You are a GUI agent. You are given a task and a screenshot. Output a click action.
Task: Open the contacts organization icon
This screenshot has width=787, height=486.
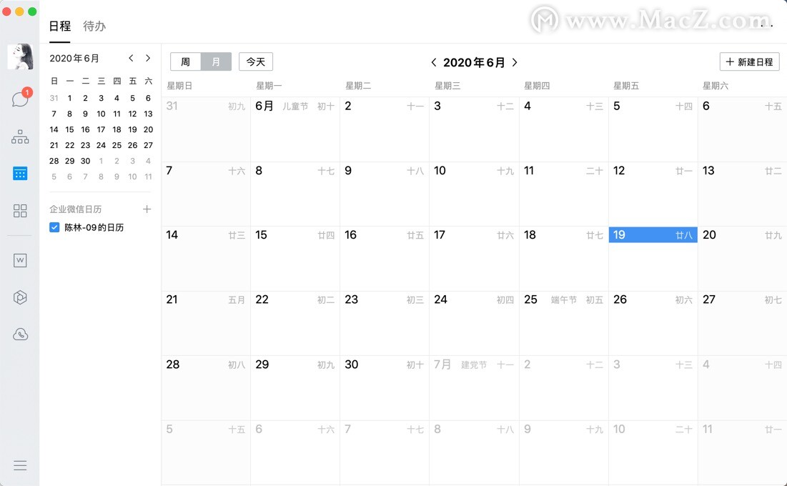pyautogui.click(x=20, y=137)
